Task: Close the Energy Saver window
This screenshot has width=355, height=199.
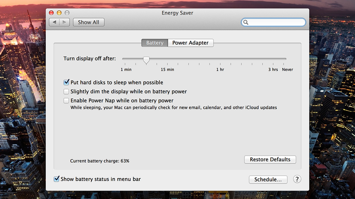Action: pyautogui.click(x=51, y=13)
